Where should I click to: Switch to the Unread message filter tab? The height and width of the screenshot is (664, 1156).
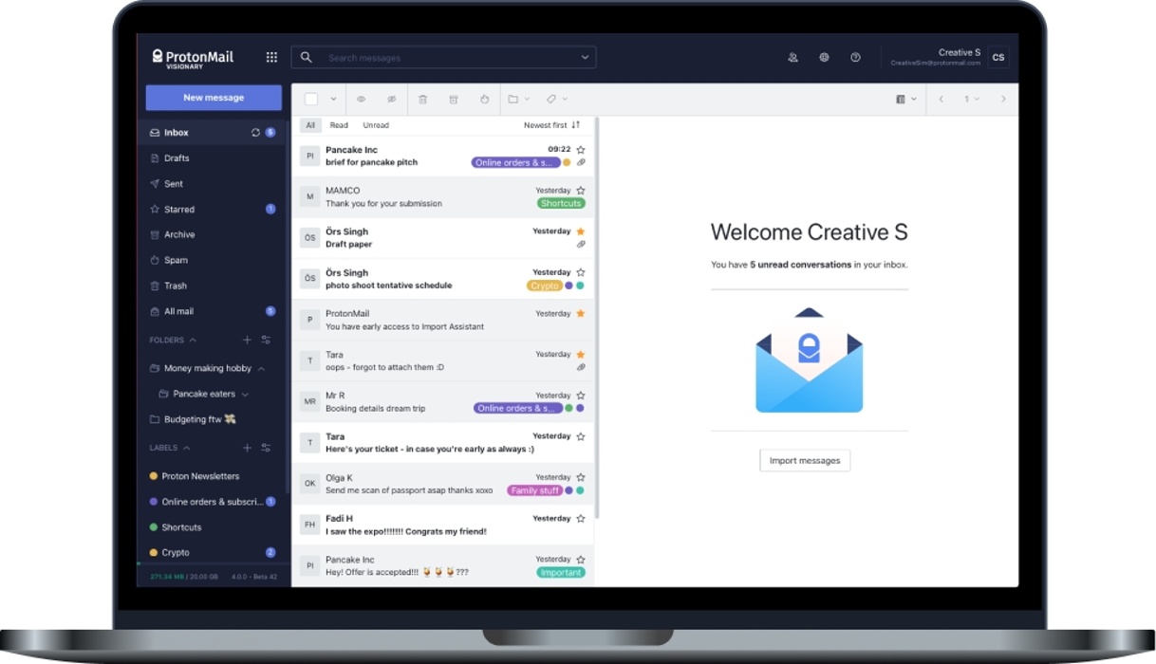(376, 124)
